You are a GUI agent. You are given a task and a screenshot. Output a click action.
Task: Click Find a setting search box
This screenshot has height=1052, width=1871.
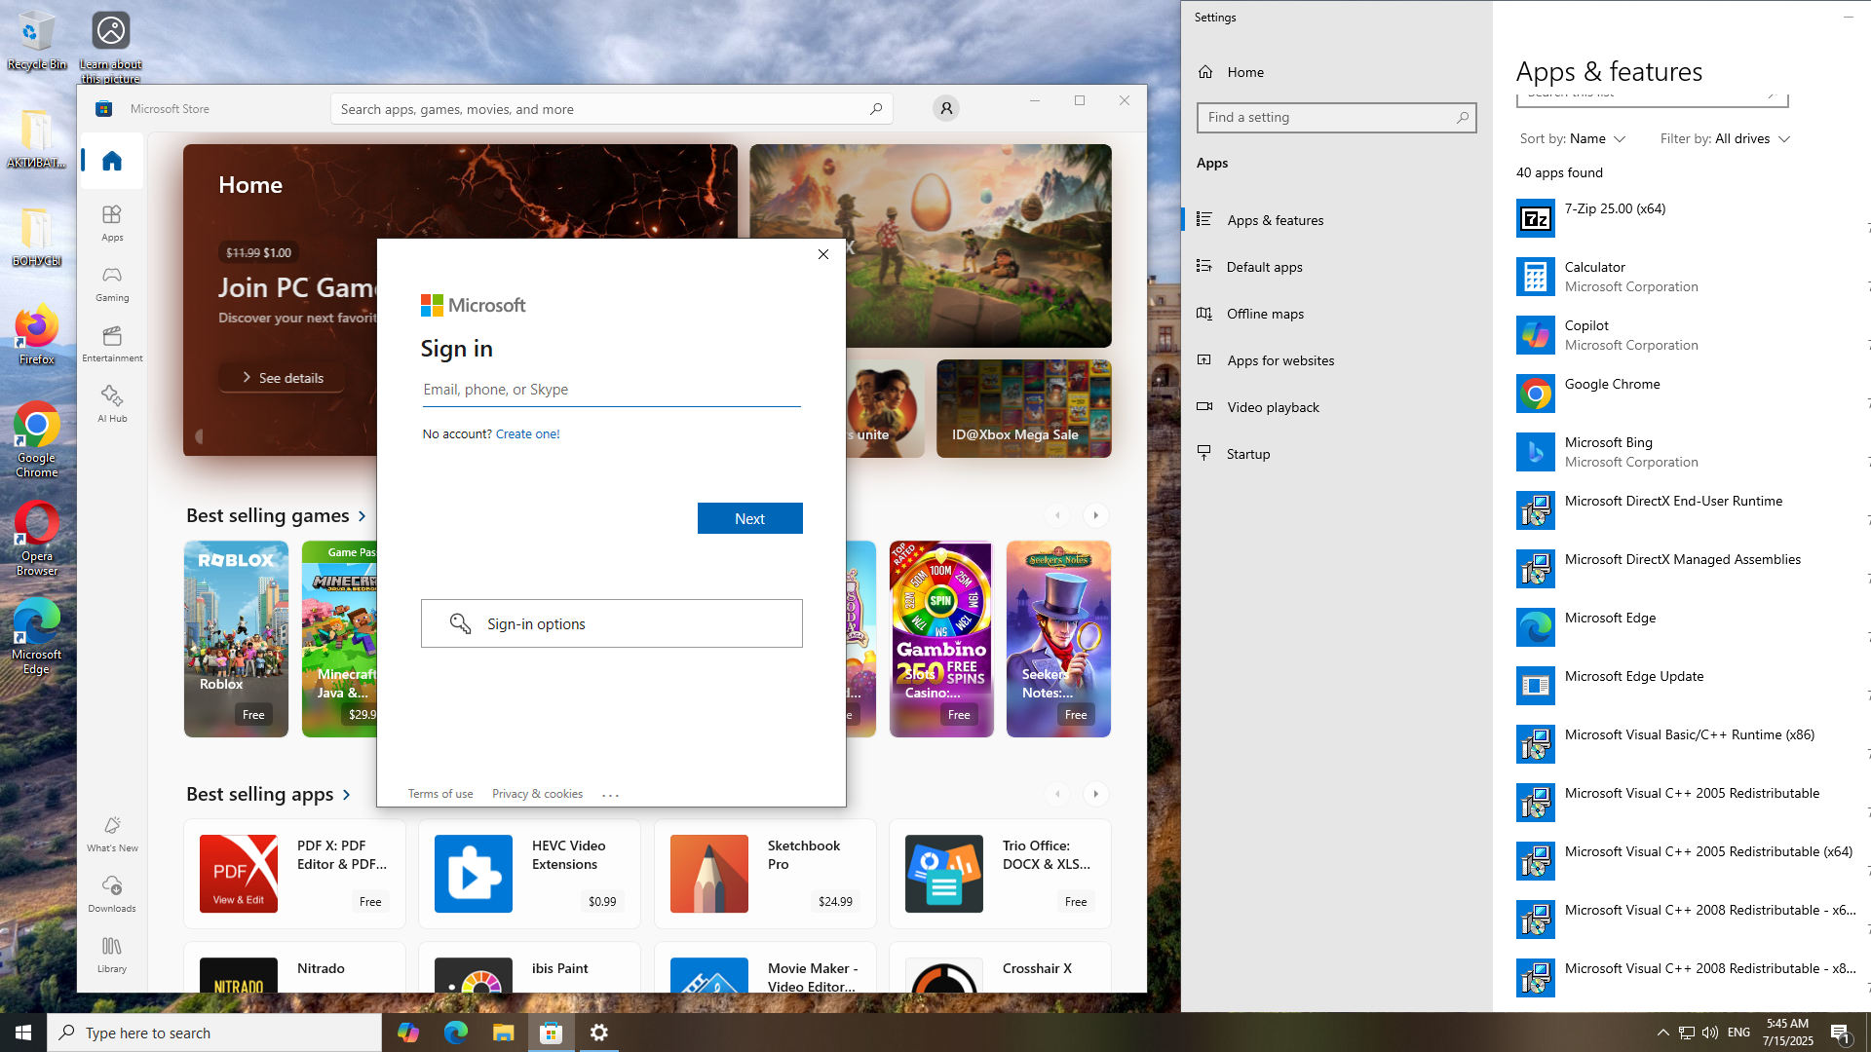click(1336, 118)
